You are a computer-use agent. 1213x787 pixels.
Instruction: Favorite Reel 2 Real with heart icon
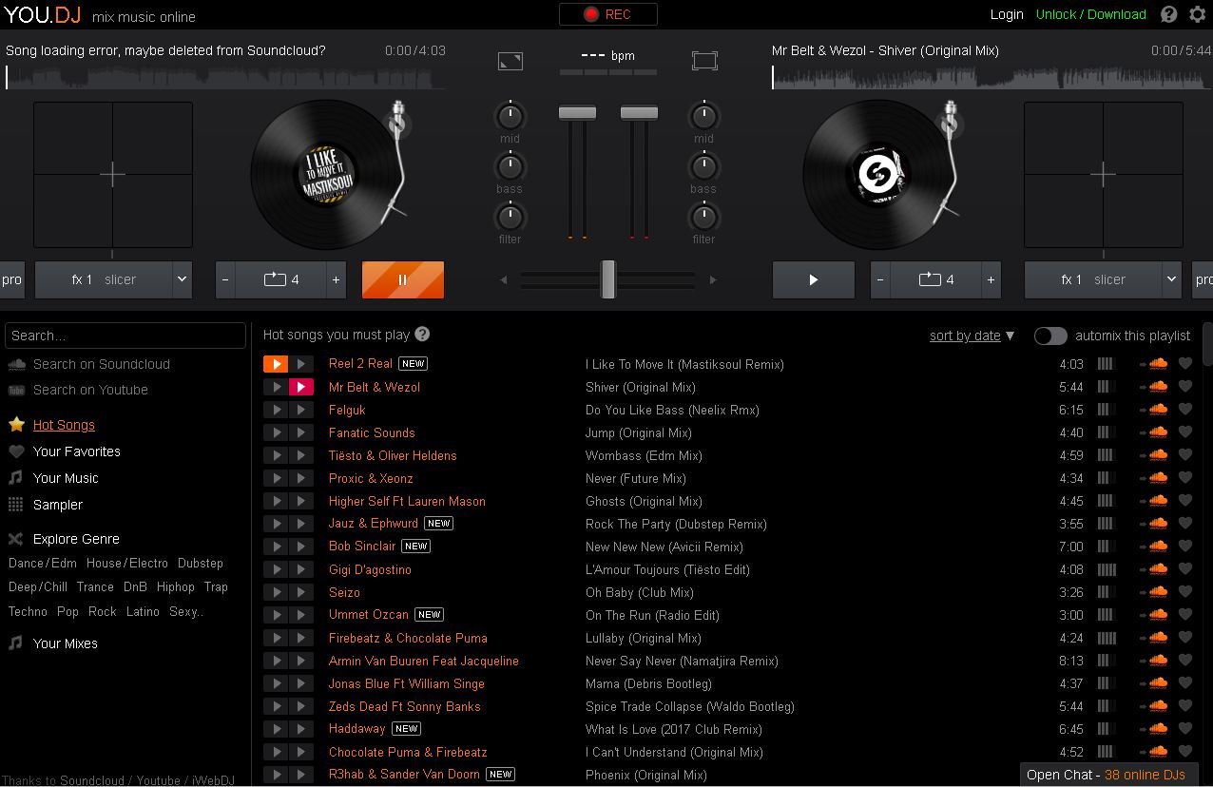(1184, 363)
